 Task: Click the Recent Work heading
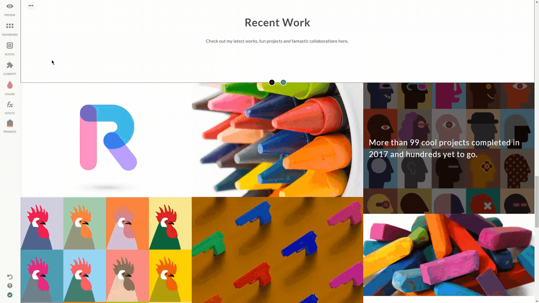278,23
